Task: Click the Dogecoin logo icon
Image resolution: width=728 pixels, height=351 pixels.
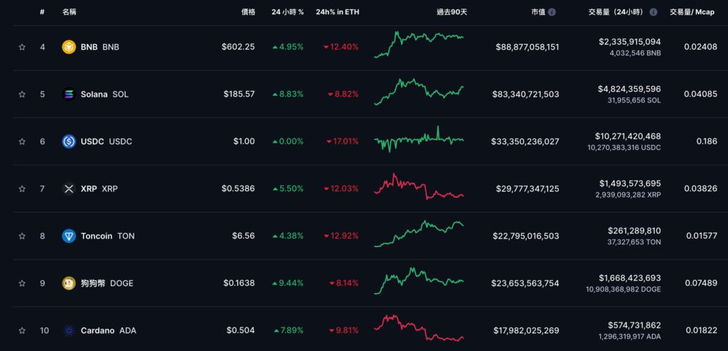Action: pos(69,283)
